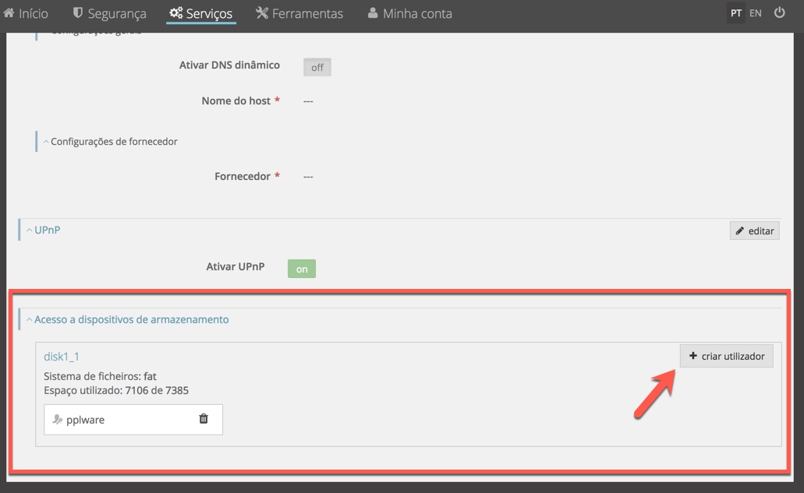
Task: Open the disk1_1 storage device link
Action: pyautogui.click(x=62, y=356)
